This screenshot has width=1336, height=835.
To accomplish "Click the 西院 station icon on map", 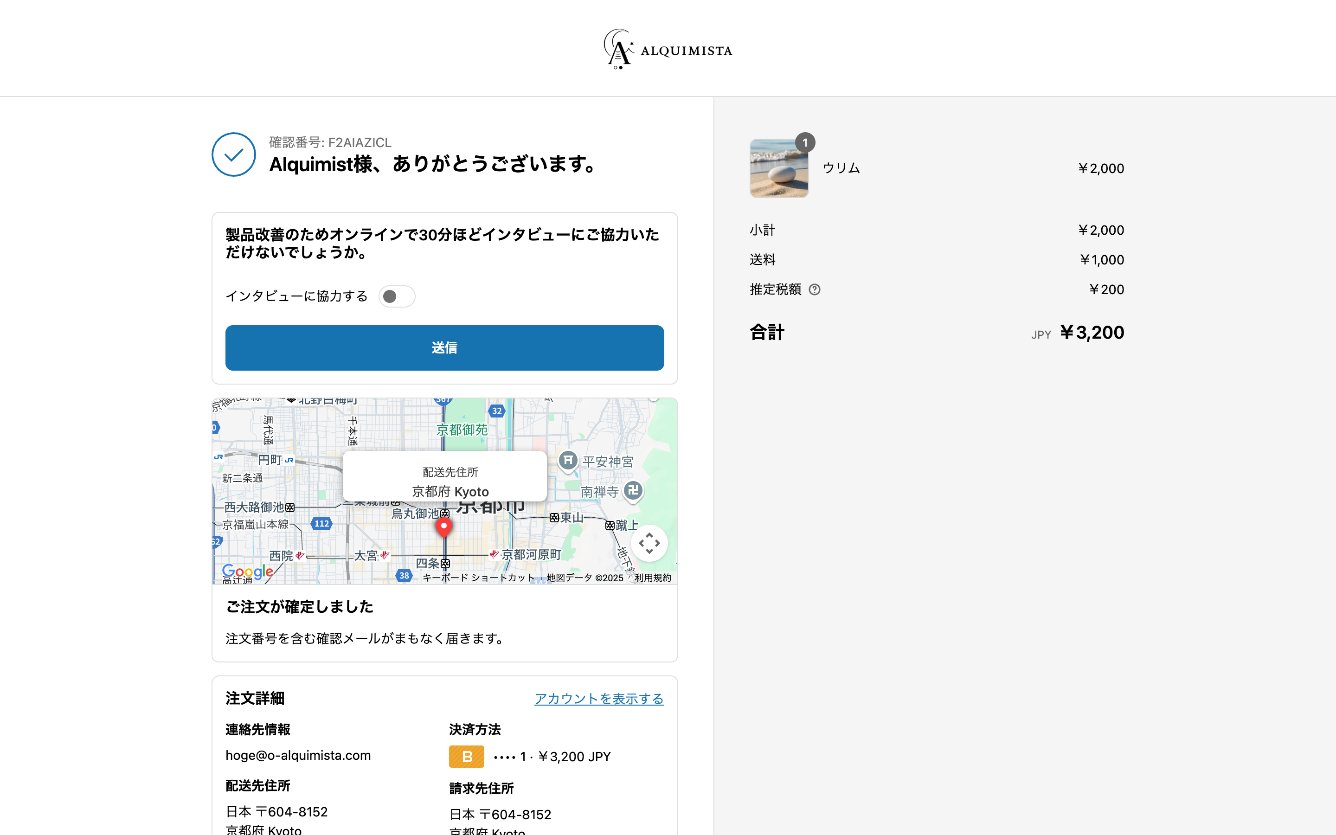I will coord(300,556).
